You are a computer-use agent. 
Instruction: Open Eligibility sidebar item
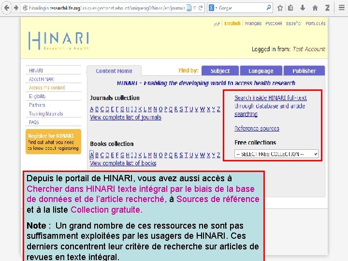(x=37, y=96)
